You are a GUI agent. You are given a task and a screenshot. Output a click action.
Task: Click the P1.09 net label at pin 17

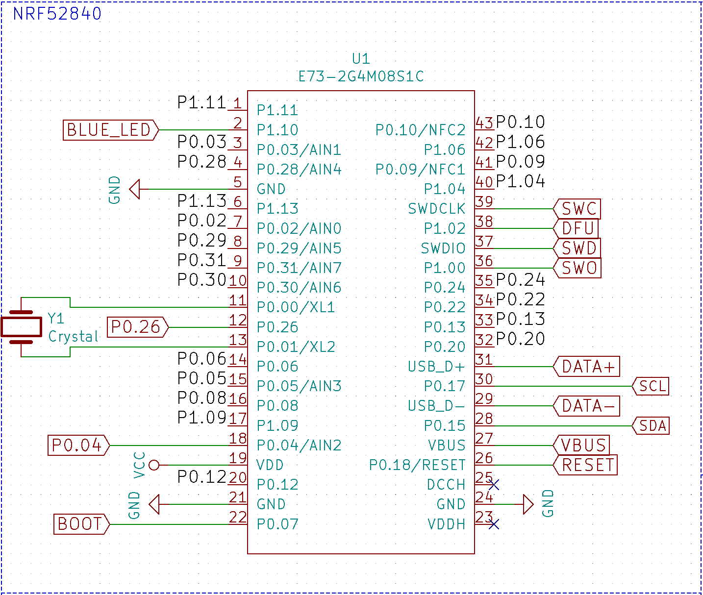pyautogui.click(x=202, y=417)
